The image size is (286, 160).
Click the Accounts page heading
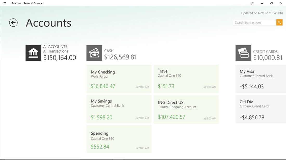click(48, 23)
